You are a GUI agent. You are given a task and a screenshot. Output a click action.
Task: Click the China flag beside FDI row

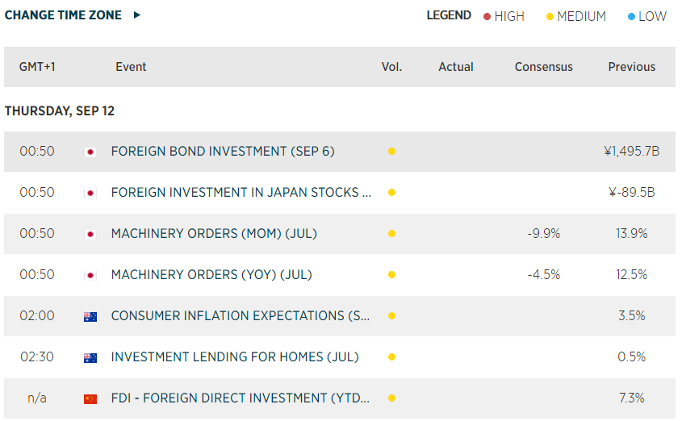click(90, 398)
